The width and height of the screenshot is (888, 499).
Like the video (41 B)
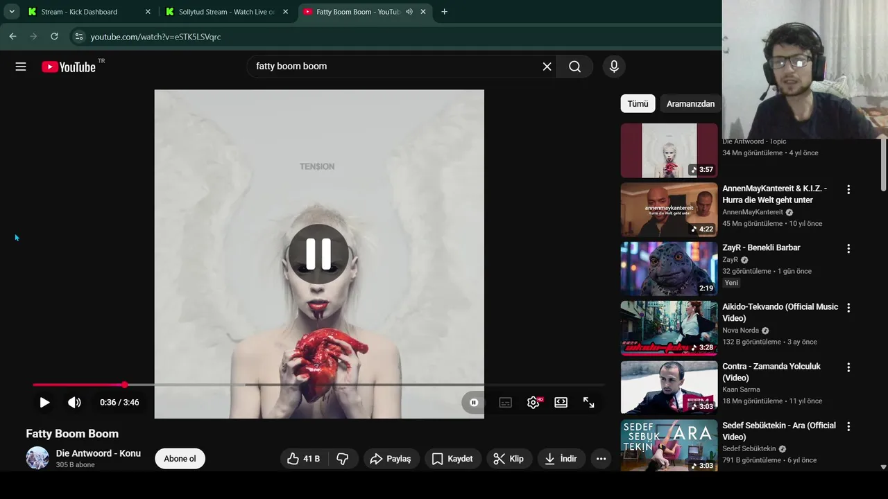[303, 459]
